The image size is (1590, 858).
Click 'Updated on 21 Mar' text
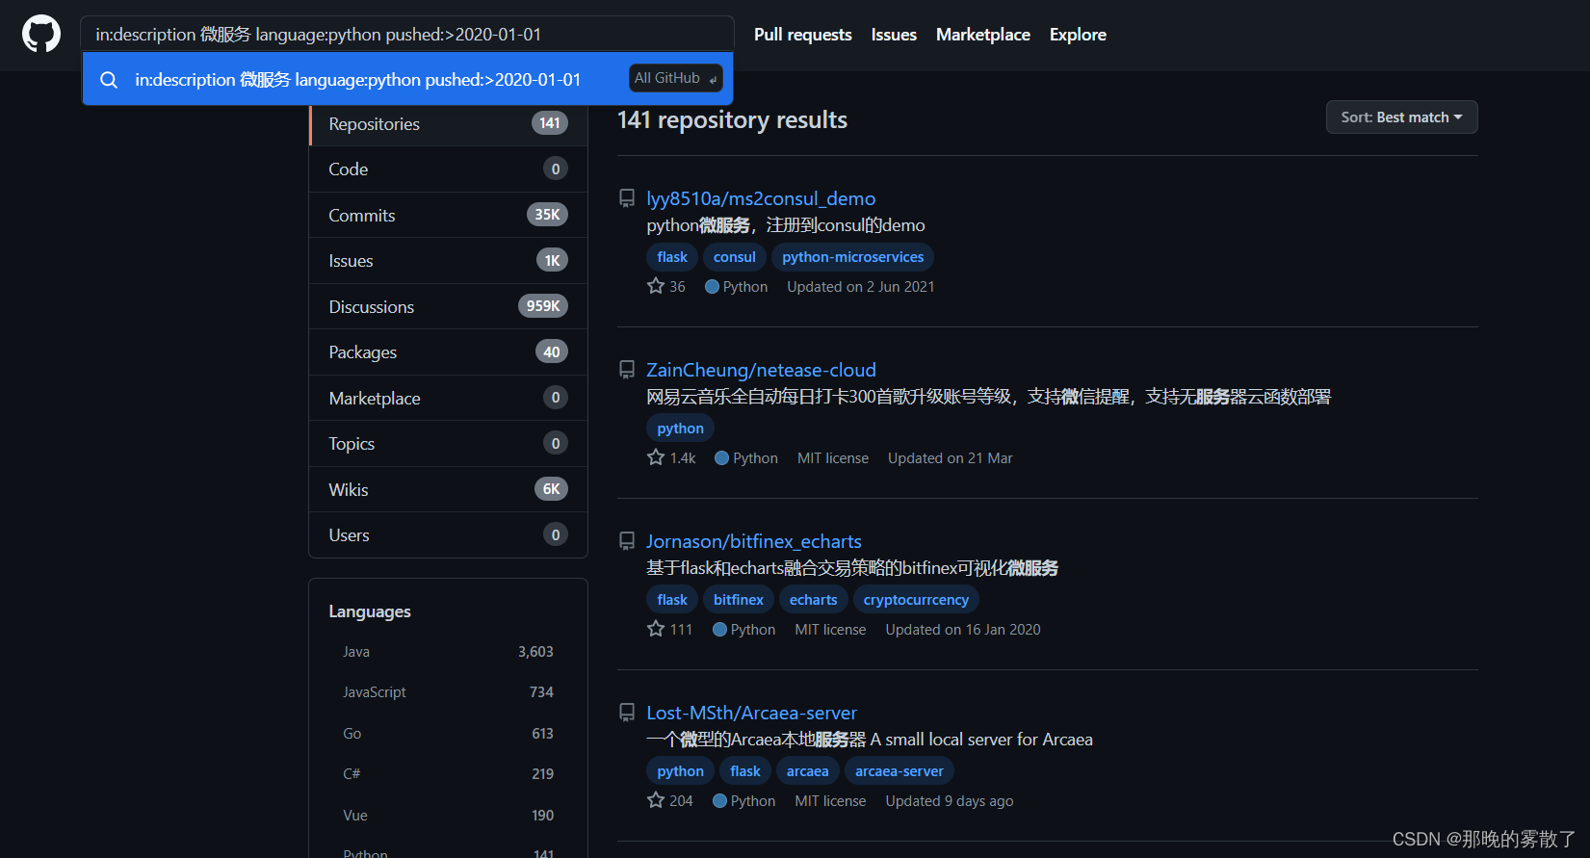point(951,457)
